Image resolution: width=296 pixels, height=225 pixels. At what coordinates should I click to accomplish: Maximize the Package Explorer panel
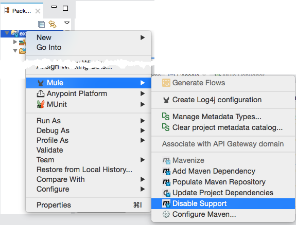click(x=65, y=8)
